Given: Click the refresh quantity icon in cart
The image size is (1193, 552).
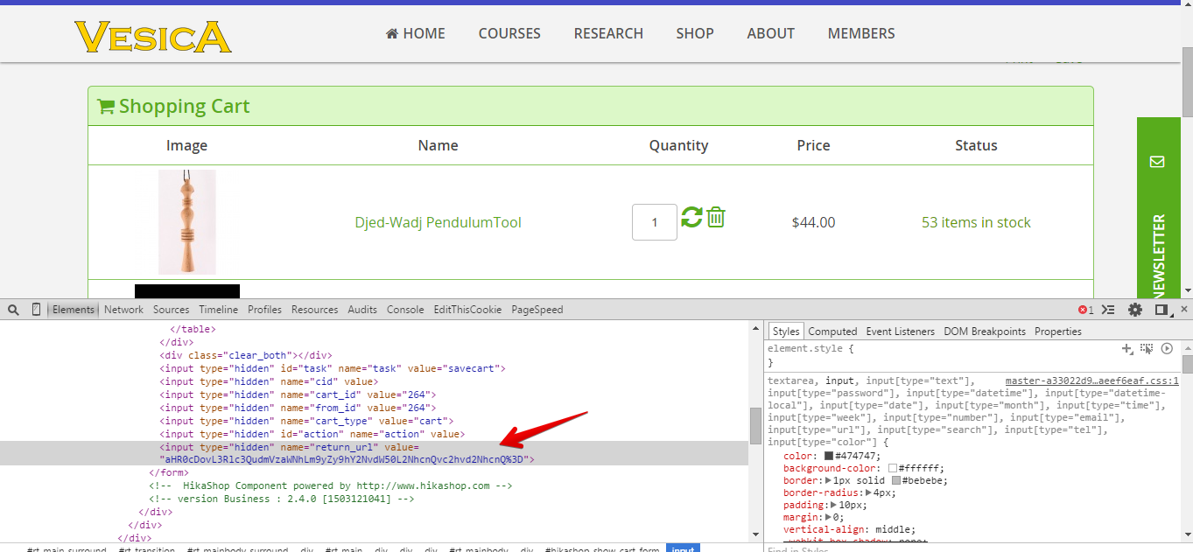Looking at the screenshot, I should (691, 217).
